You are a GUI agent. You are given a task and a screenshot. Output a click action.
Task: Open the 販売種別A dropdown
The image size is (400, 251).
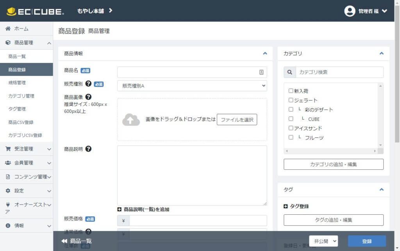point(192,86)
